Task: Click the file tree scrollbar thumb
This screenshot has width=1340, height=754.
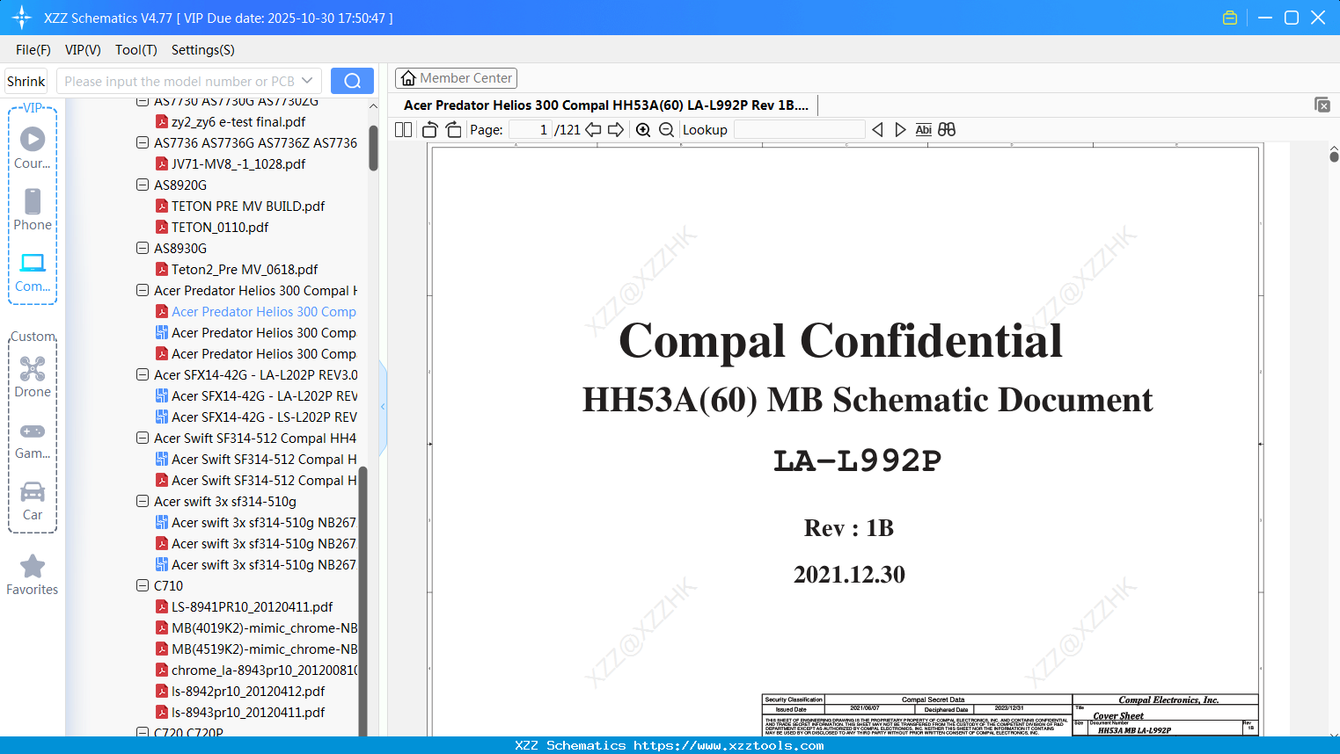Action: (373, 148)
